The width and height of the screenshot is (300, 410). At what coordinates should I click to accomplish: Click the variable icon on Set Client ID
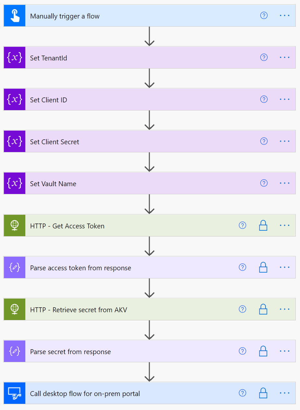click(14, 99)
